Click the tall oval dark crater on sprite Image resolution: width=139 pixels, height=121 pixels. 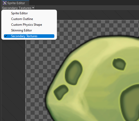74,72
